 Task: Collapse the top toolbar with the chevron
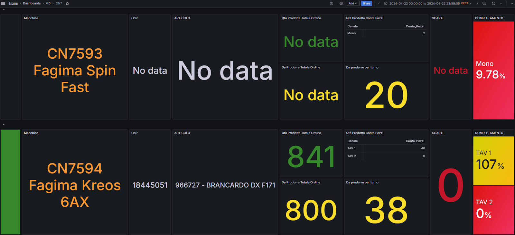coord(512,4)
